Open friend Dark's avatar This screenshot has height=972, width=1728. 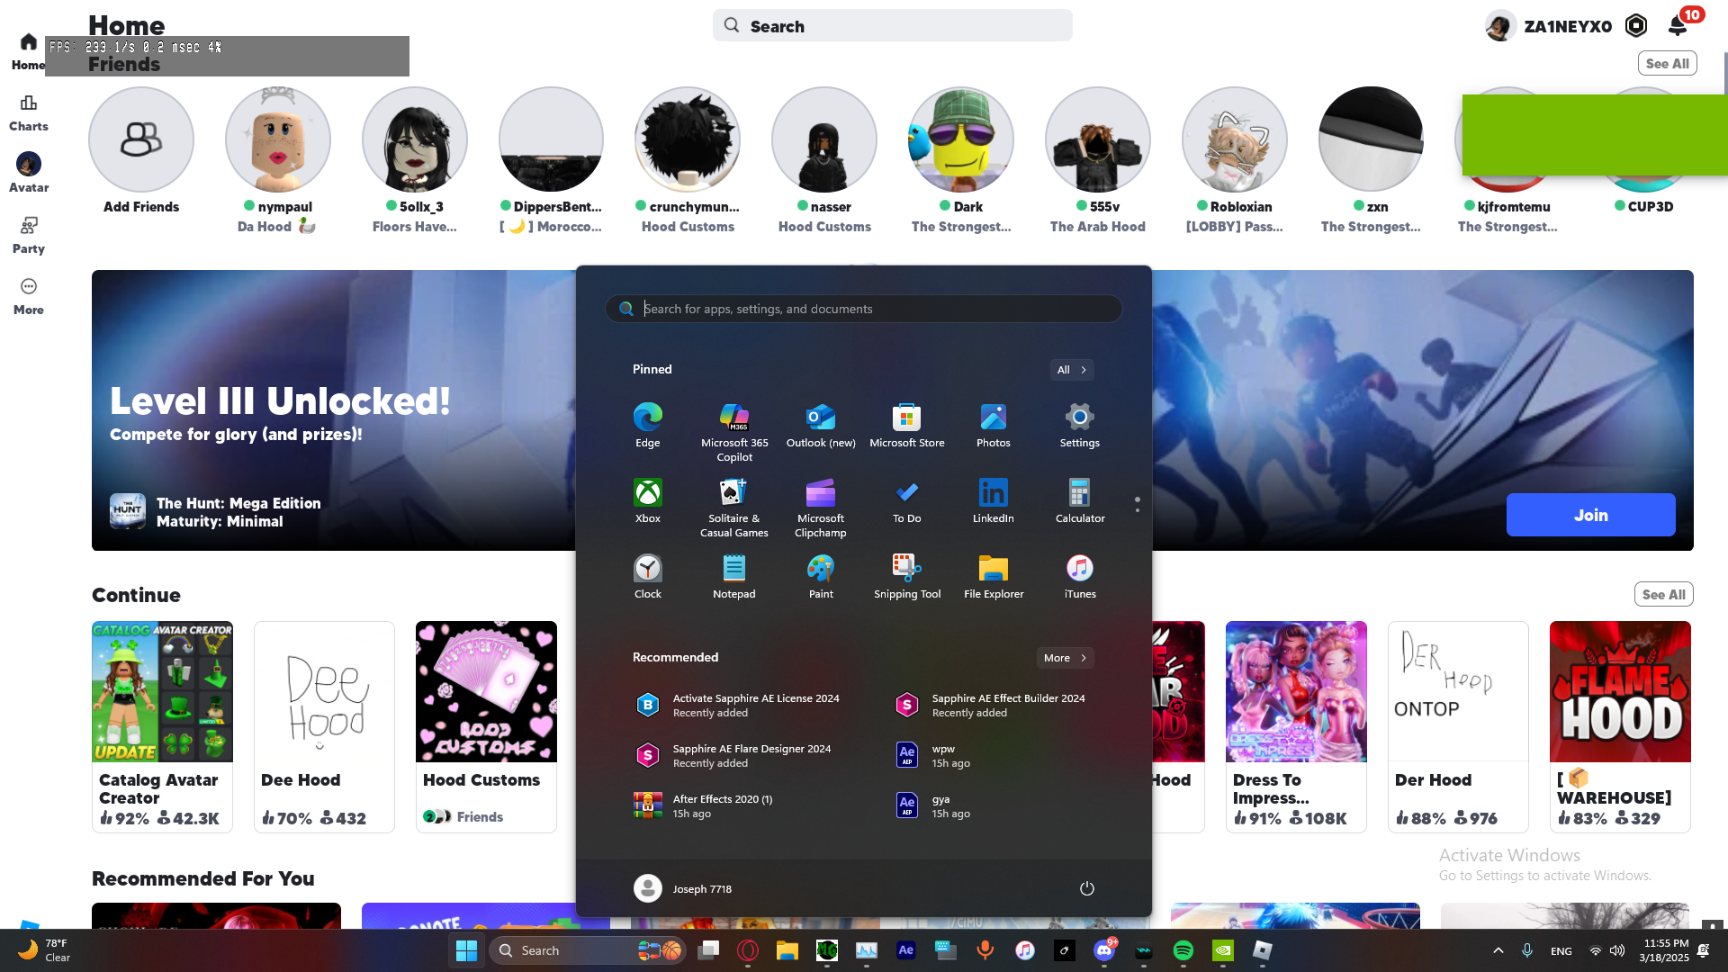pyautogui.click(x=961, y=139)
